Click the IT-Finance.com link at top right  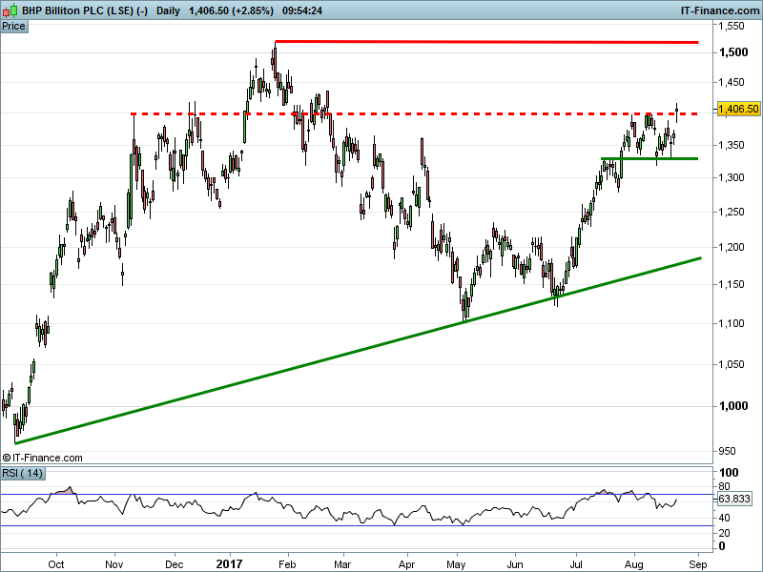720,10
